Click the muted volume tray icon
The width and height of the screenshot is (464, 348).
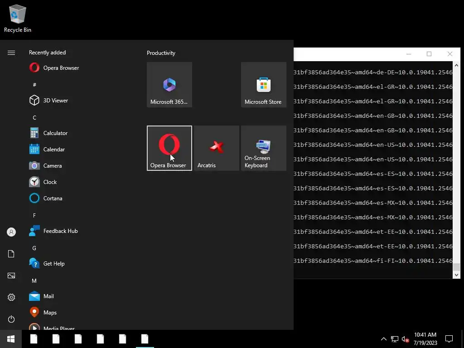[406, 339]
